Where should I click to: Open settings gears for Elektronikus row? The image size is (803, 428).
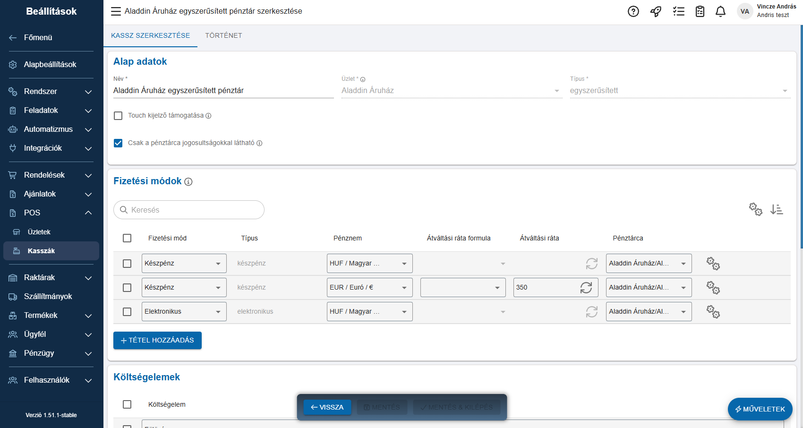coord(713,312)
